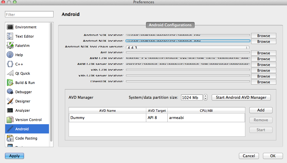Click the Help question mark icon
Screen dimensions: 287x163
click(10, 55)
